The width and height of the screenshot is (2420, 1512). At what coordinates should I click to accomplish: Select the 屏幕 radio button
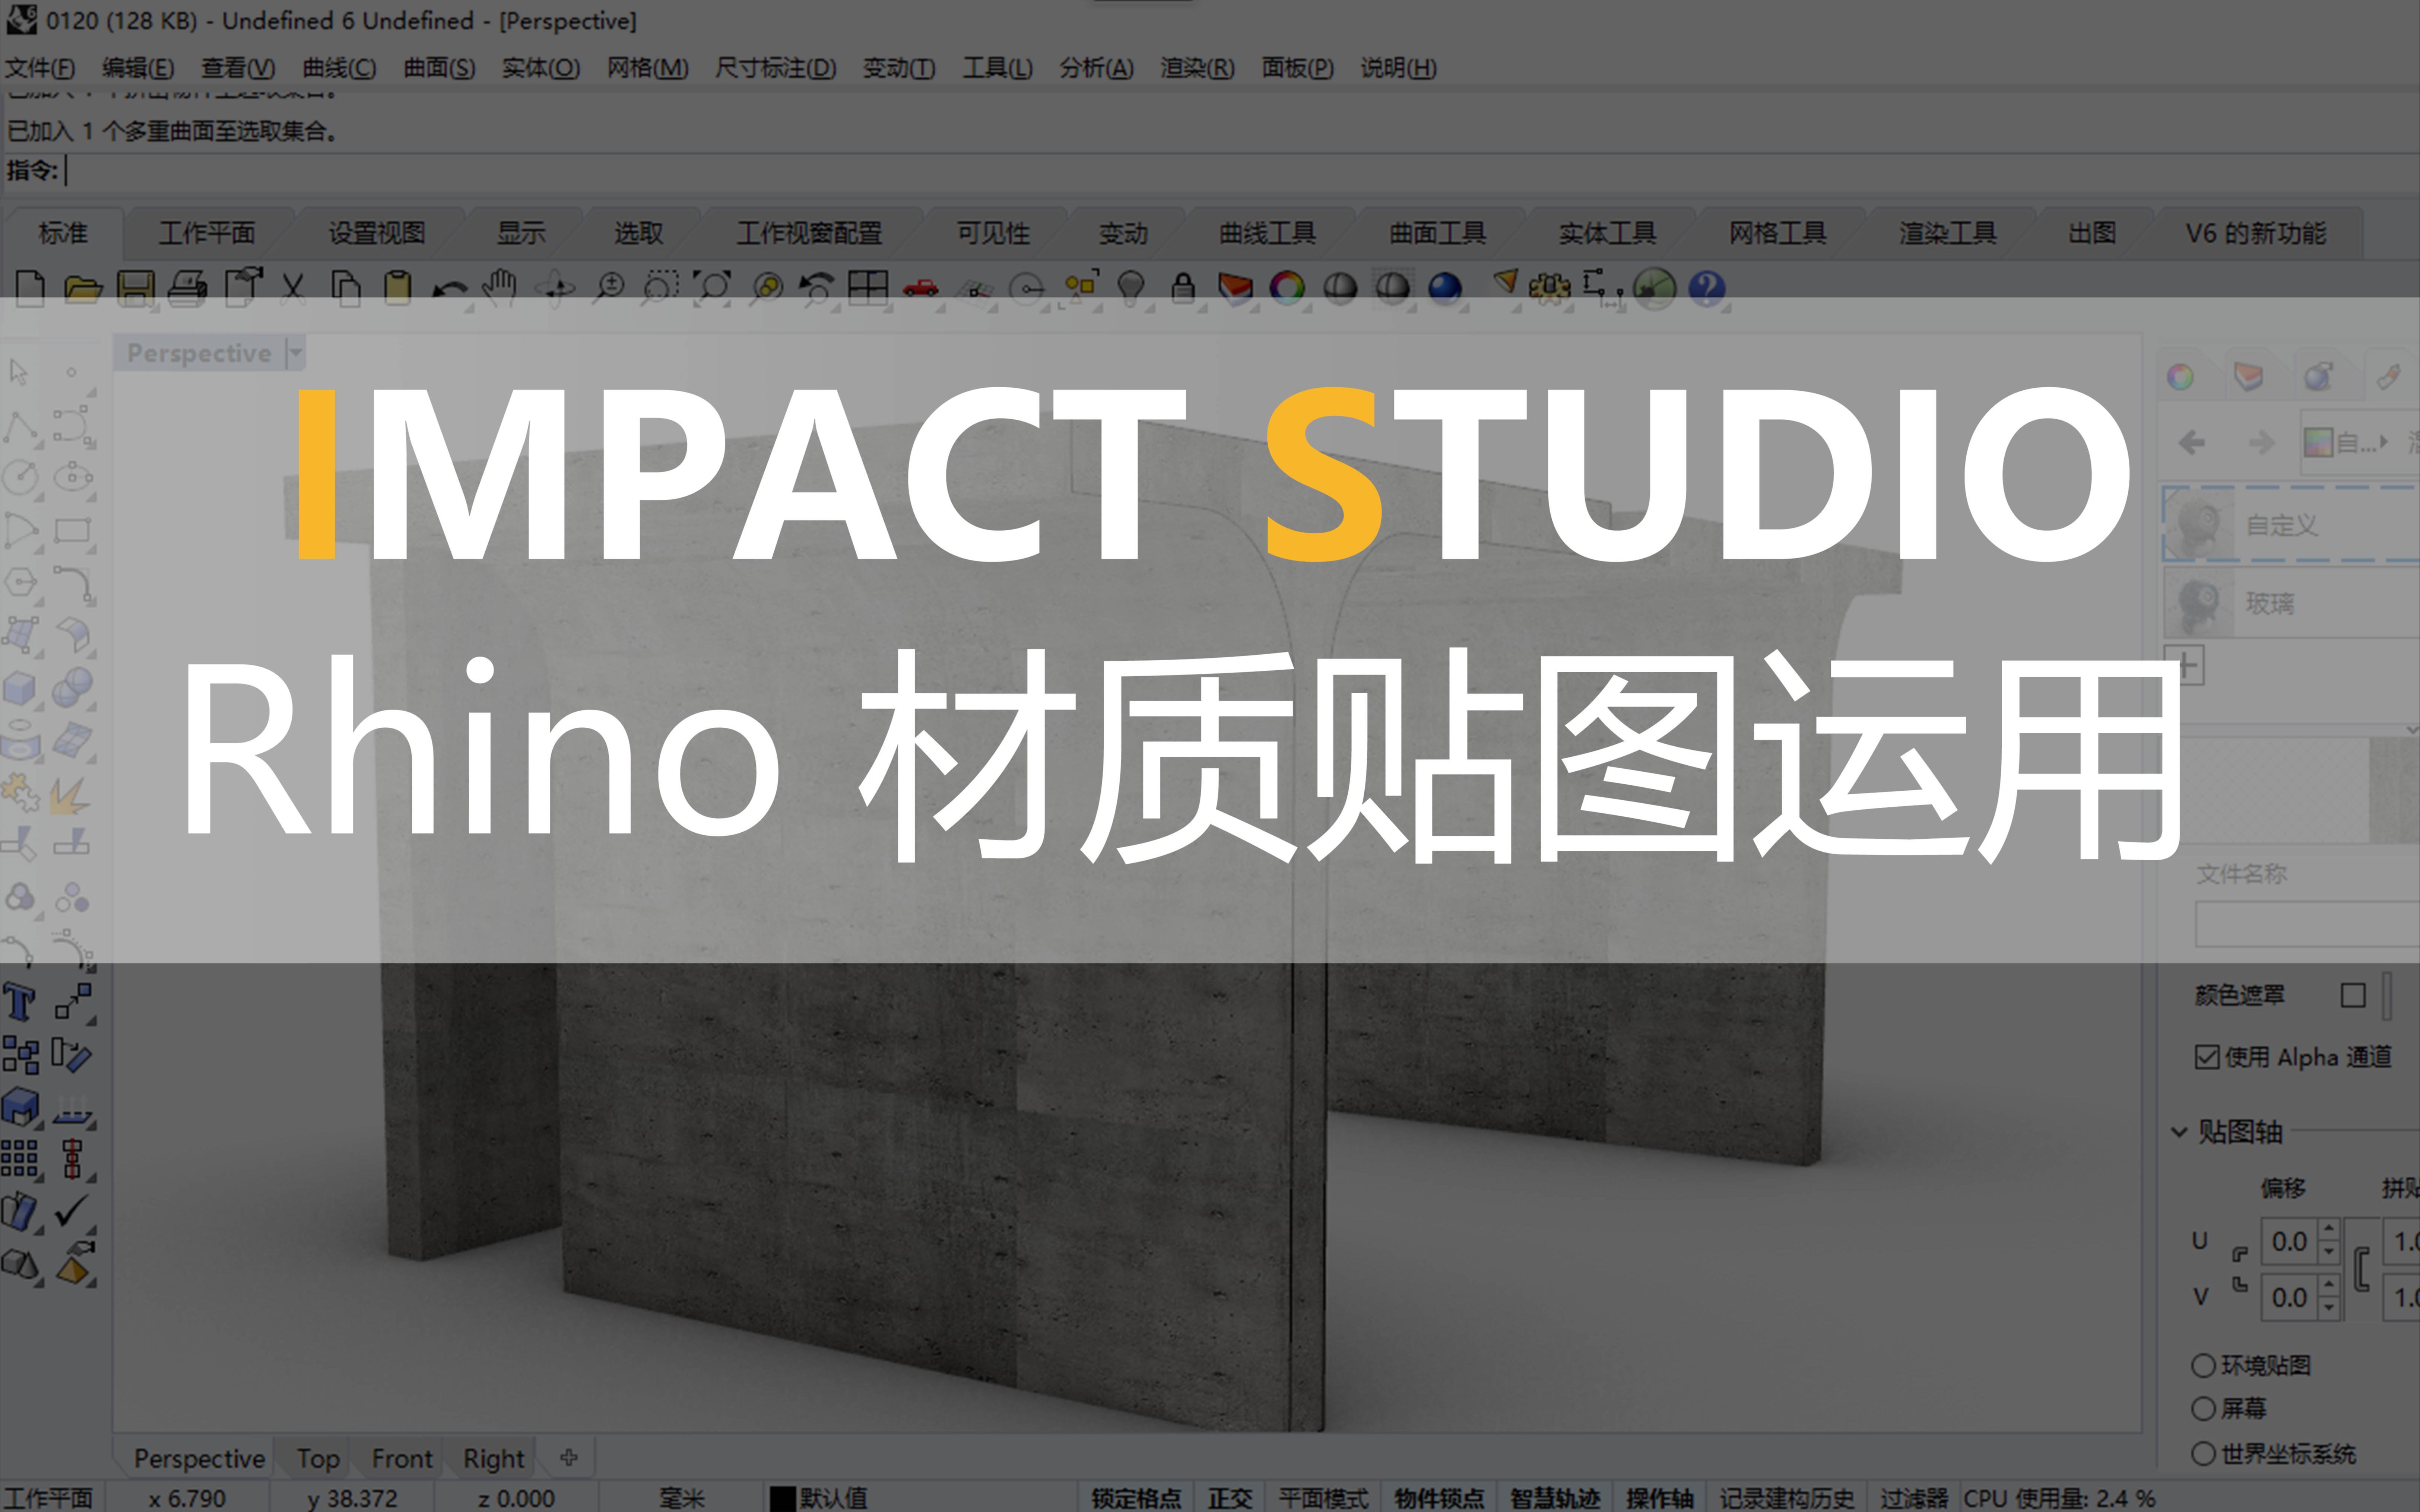2204,1408
